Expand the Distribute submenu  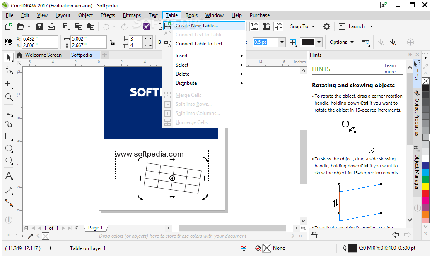[x=210, y=83]
